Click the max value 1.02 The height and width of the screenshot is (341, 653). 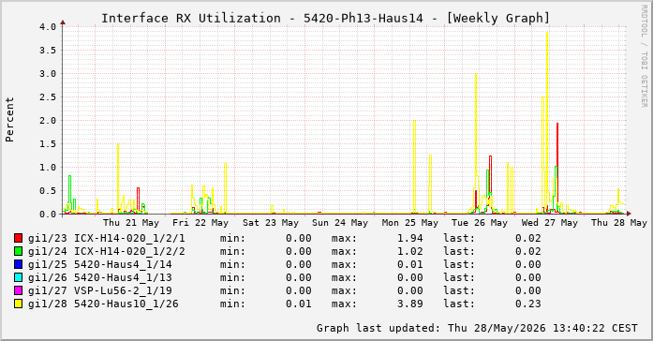[409, 251]
